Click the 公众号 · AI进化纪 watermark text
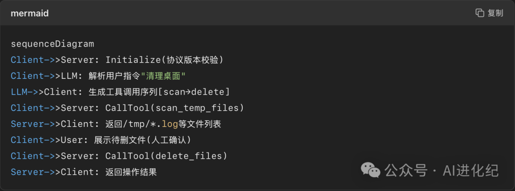Viewport: 515px width, 191px height. [442, 170]
